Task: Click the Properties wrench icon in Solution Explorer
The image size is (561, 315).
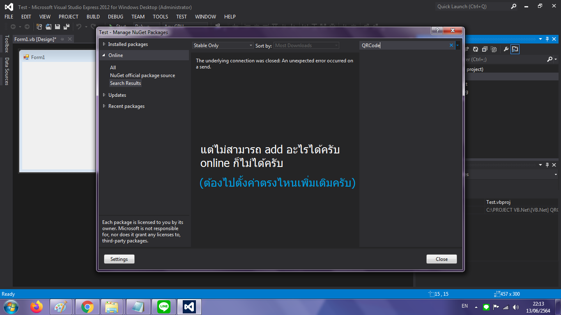Action: point(506,49)
